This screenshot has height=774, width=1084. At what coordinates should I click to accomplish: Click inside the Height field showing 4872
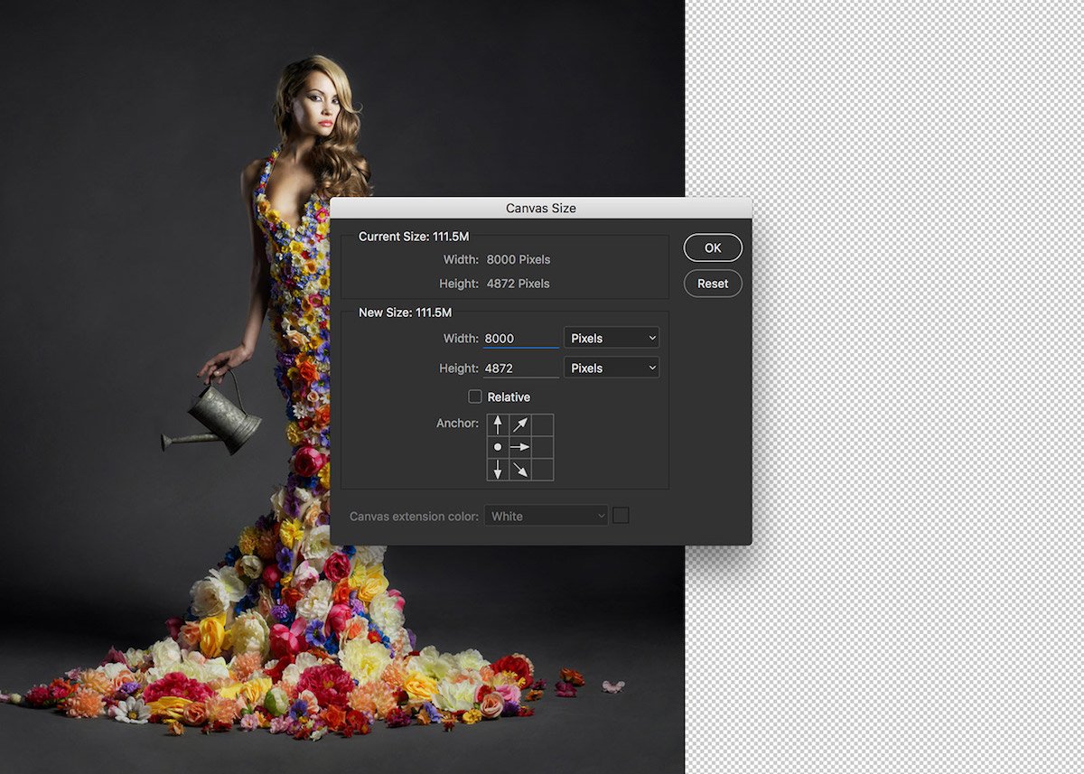522,368
